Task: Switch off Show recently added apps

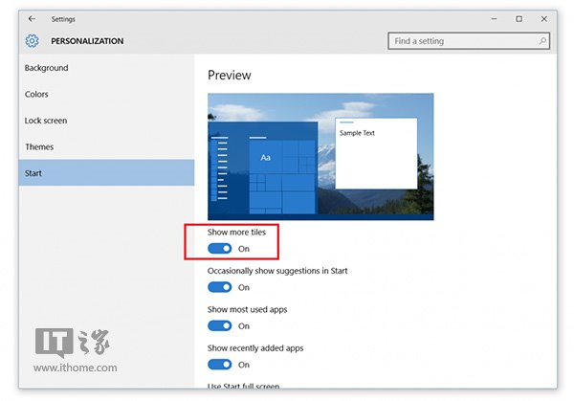Action: tap(220, 365)
